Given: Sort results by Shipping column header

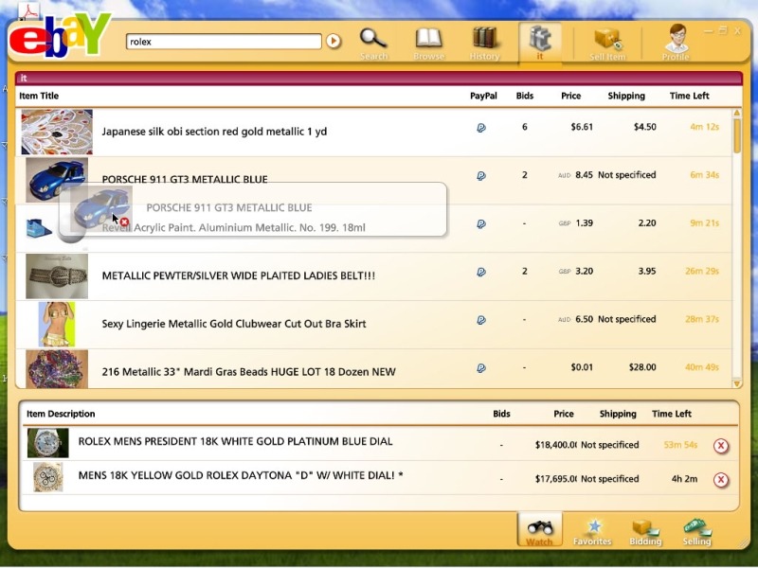Looking at the screenshot, I should coord(626,96).
